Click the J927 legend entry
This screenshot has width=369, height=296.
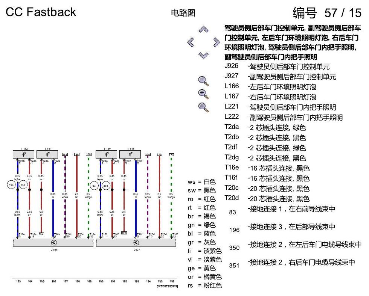click(280, 77)
